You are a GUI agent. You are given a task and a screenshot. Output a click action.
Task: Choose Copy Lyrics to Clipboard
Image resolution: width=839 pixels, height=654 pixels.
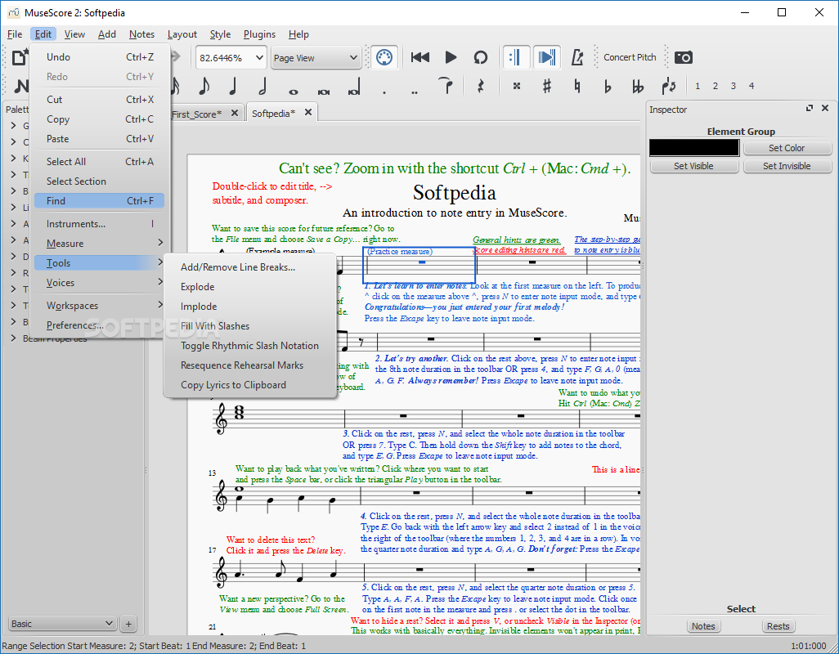click(x=250, y=385)
